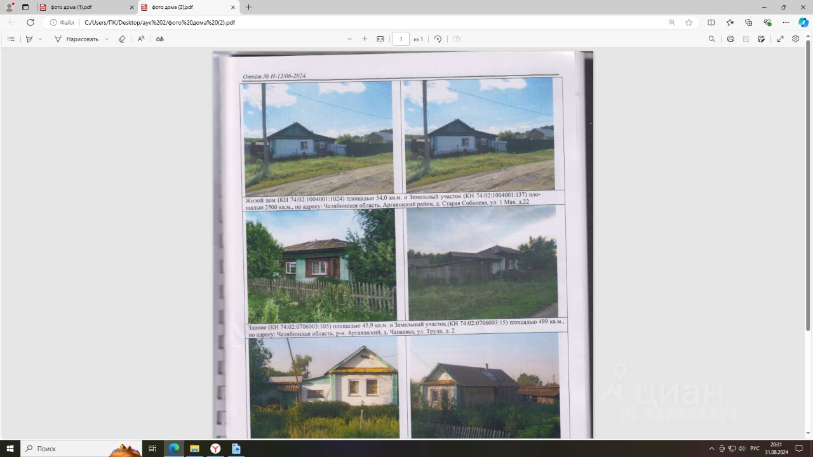This screenshot has width=813, height=457.
Task: Open the browser zoom indicator in the address bar
Action: pos(672,22)
